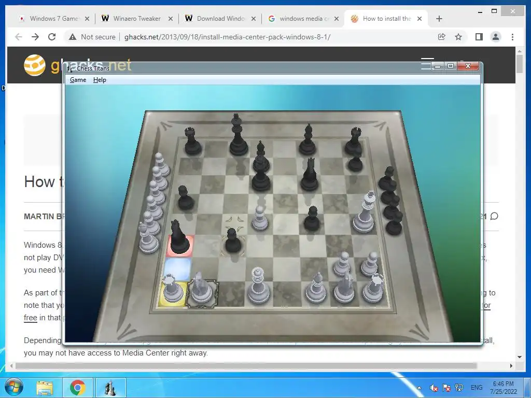
Task: Click the ghacks.net address bar
Action: (x=227, y=37)
